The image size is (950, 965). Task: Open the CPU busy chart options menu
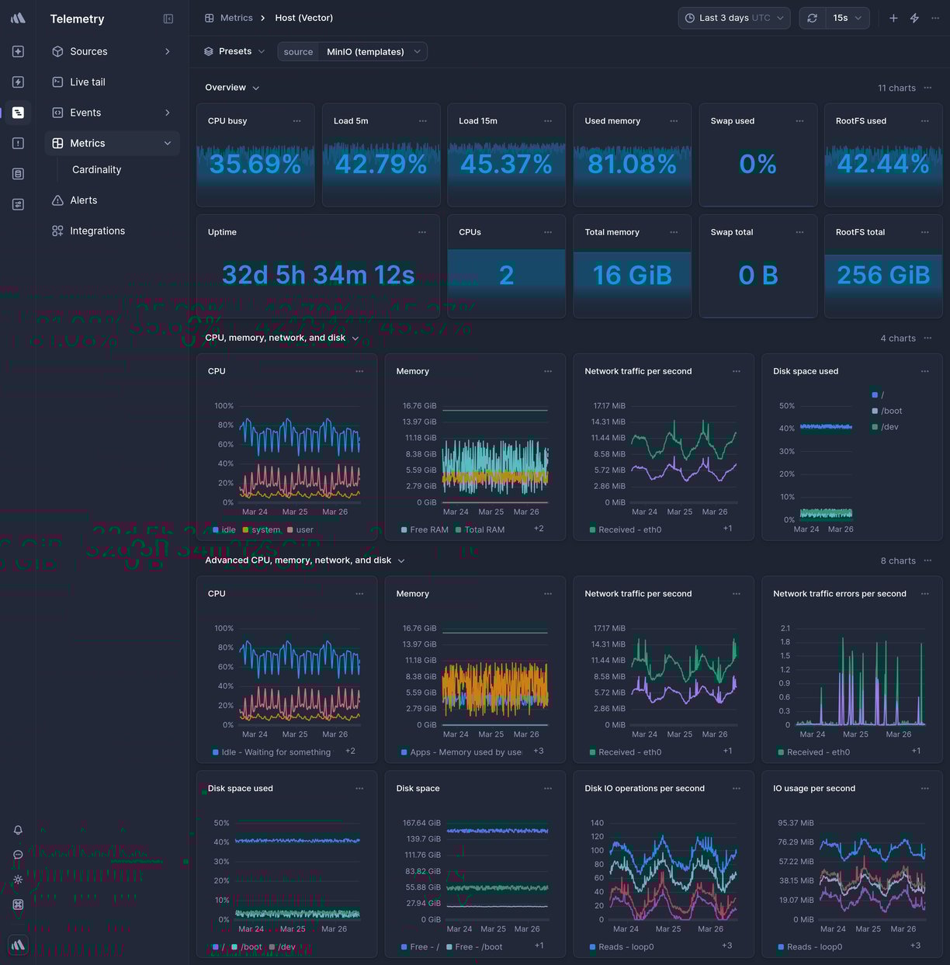pyautogui.click(x=296, y=121)
